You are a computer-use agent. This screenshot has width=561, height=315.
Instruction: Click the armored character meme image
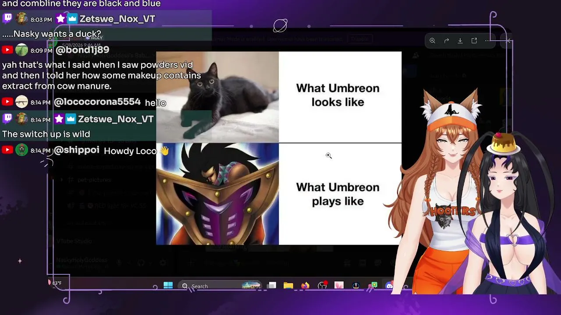[x=217, y=194]
